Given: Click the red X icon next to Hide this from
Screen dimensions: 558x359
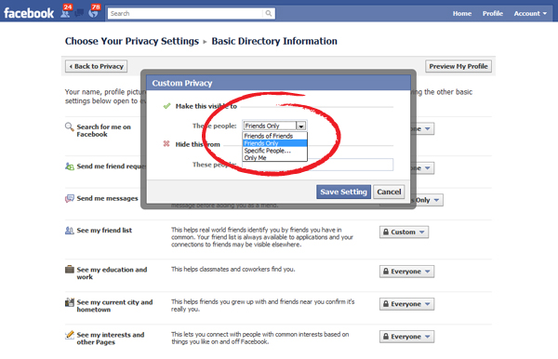Looking at the screenshot, I should coord(166,144).
